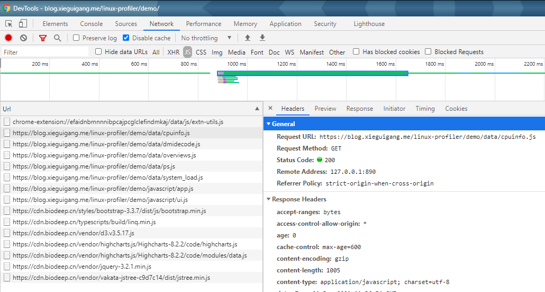Clear the network log
The width and height of the screenshot is (545, 292).
click(23, 38)
